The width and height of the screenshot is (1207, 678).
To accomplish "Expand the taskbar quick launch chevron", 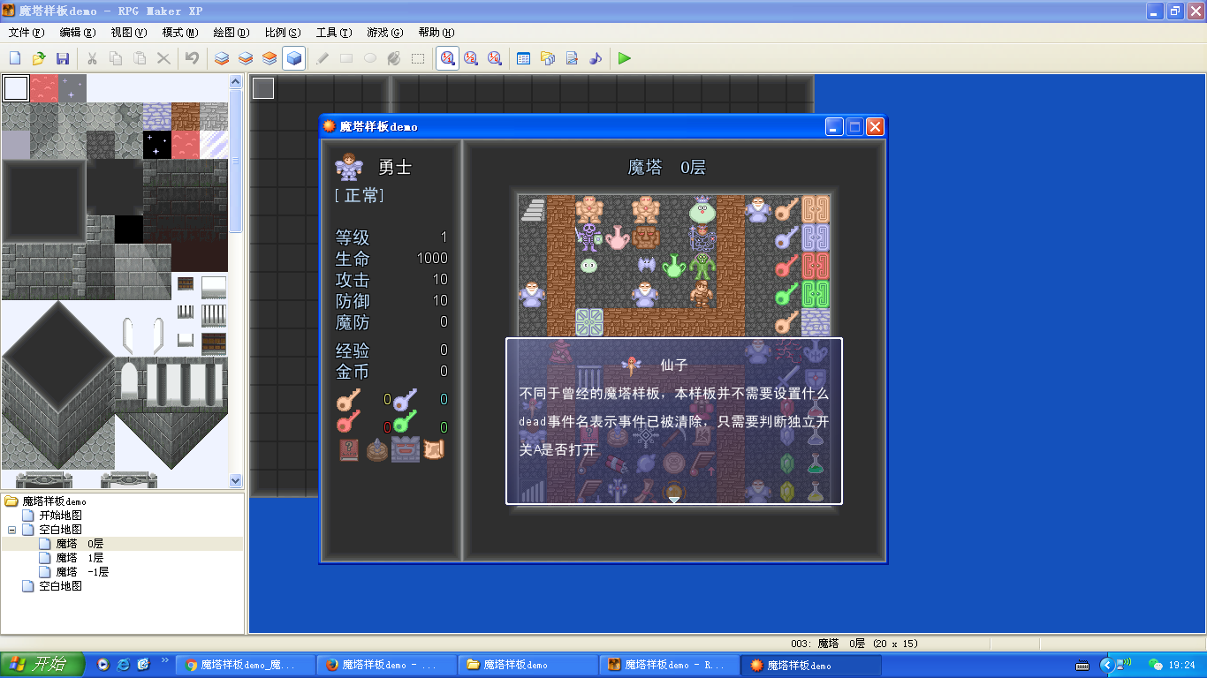I will tap(164, 660).
